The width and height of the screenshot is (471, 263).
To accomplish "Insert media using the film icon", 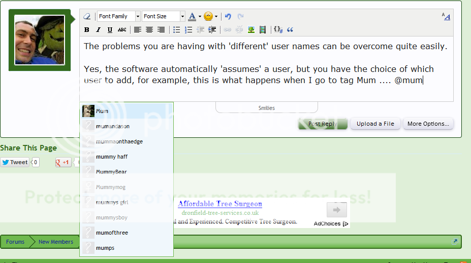I will [x=263, y=30].
